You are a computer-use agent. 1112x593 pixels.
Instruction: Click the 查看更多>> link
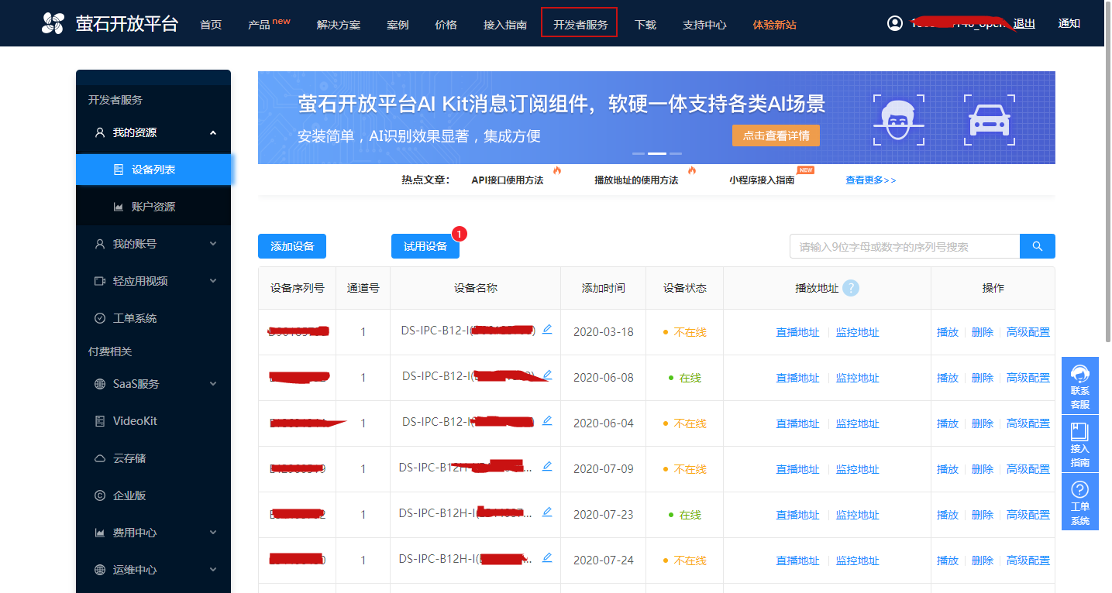[871, 180]
